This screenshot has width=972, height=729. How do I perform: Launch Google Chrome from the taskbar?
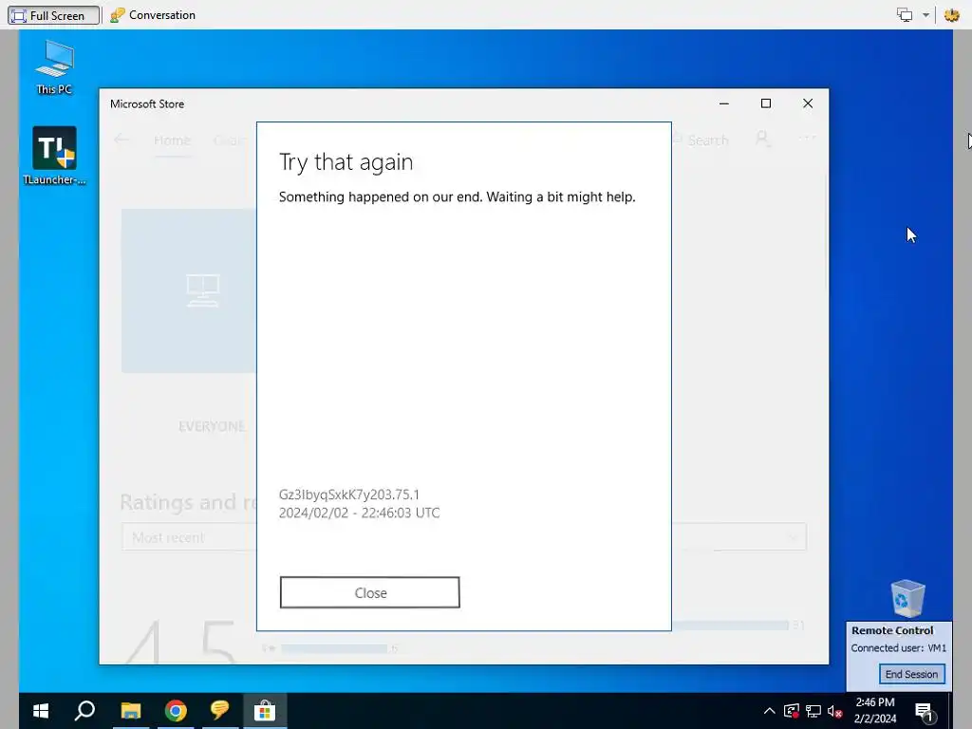176,710
